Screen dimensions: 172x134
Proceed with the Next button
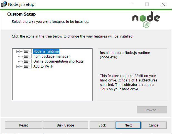click(x=128, y=125)
